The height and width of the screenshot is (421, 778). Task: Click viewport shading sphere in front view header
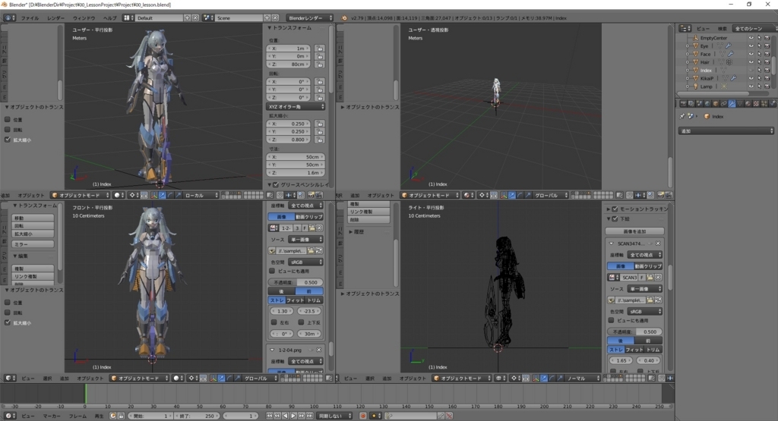pyautogui.click(x=178, y=378)
